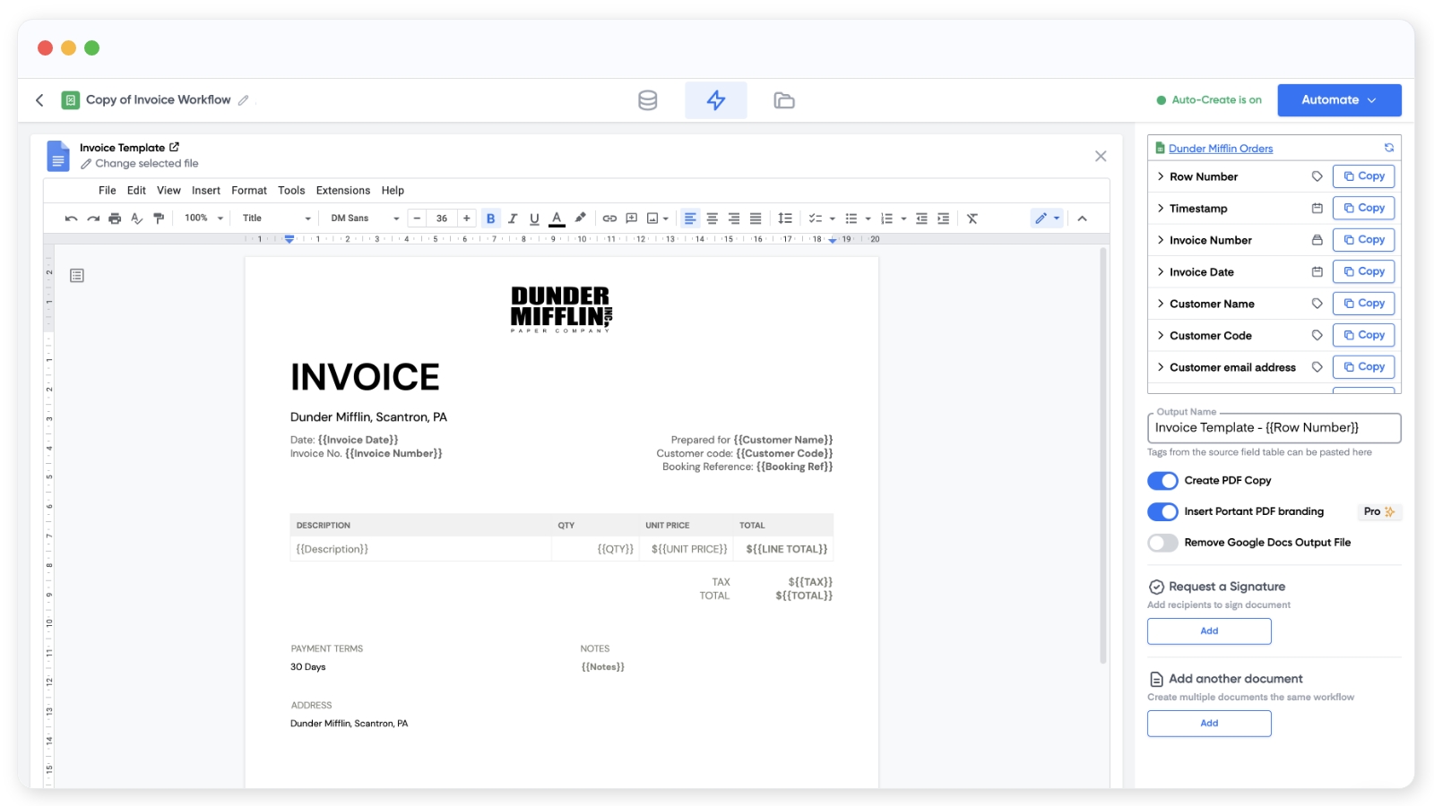This screenshot has width=1434, height=806.
Task: Open the Extensions menu
Action: click(x=342, y=191)
